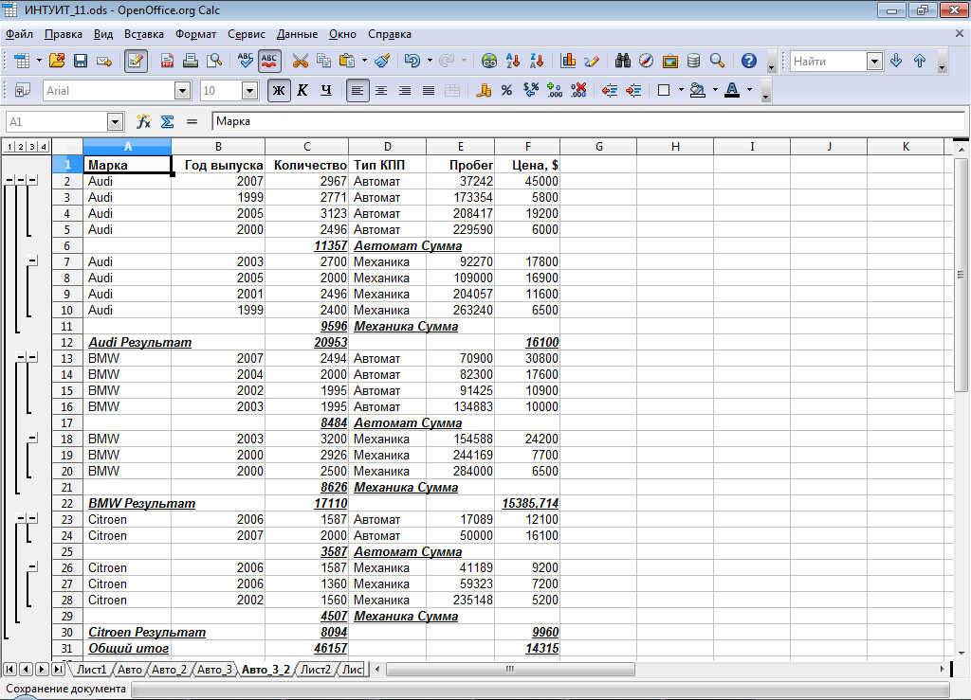Image resolution: width=971 pixels, height=700 pixels.
Task: Toggle underline formatting (Ч)
Action: click(326, 90)
